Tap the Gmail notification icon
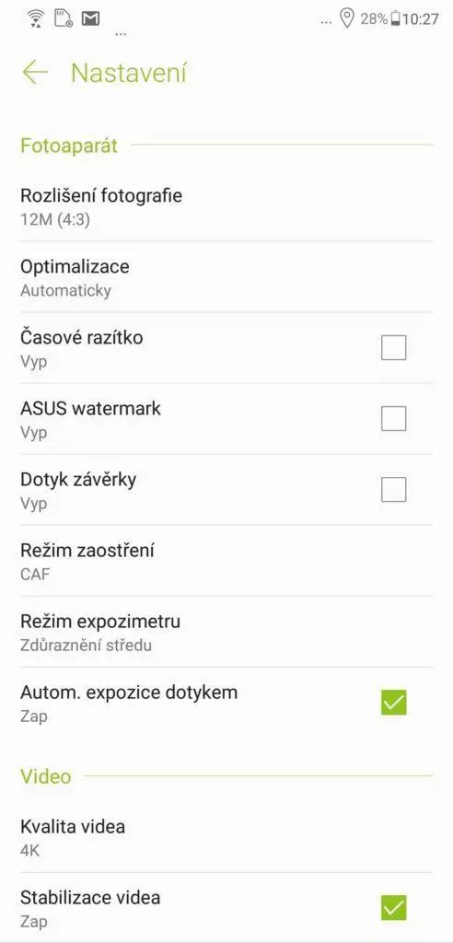Image resolution: width=453 pixels, height=943 pixels. 90,18
